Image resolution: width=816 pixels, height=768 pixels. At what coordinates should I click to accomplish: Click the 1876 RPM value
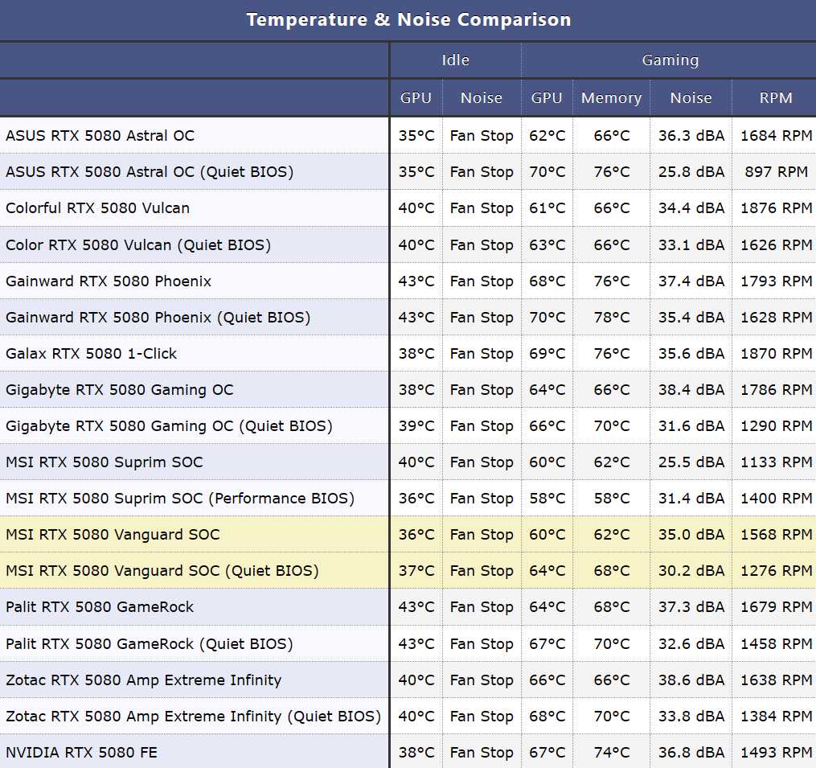coord(776,208)
